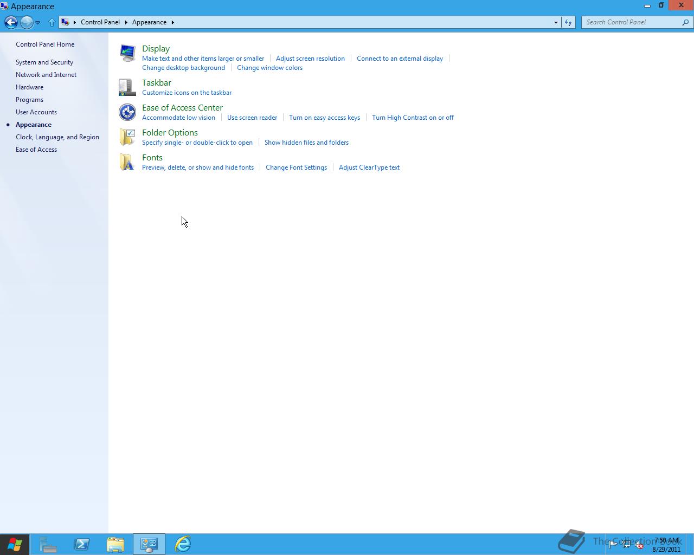Click Specify single- or double-click to open
The height and width of the screenshot is (555, 694).
pyautogui.click(x=197, y=143)
